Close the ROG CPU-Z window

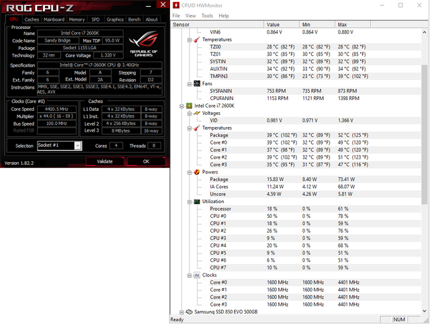click(163, 5)
